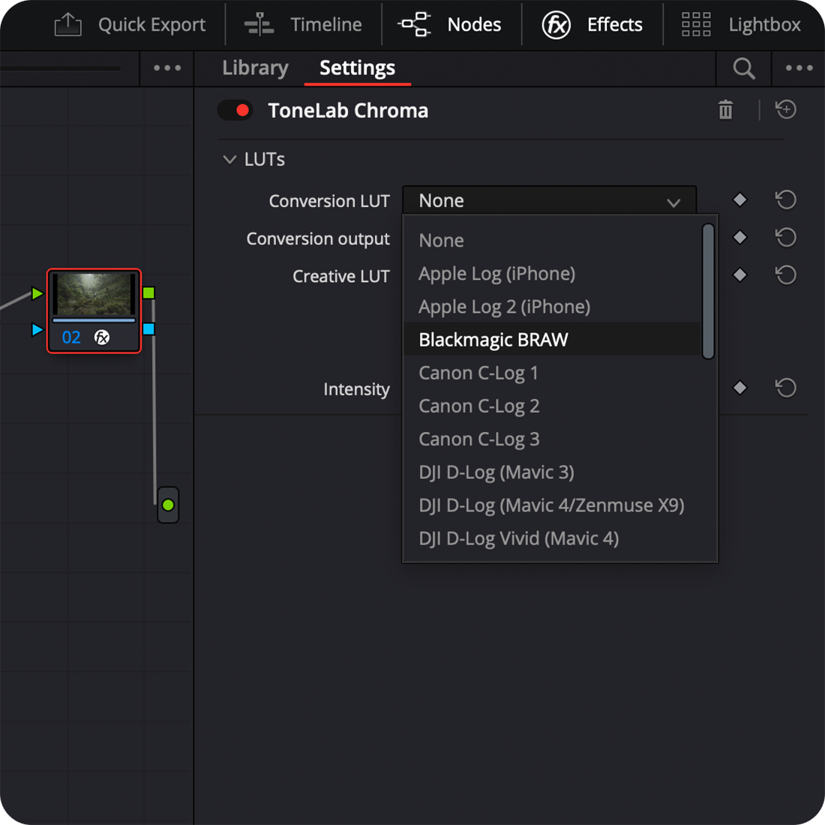The image size is (825, 825).
Task: Collapse the LUTs section
Action: (230, 159)
